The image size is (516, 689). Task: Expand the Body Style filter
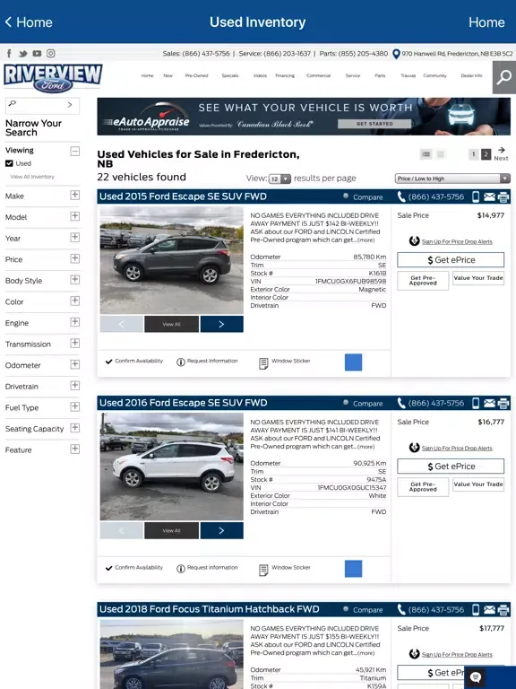click(75, 279)
